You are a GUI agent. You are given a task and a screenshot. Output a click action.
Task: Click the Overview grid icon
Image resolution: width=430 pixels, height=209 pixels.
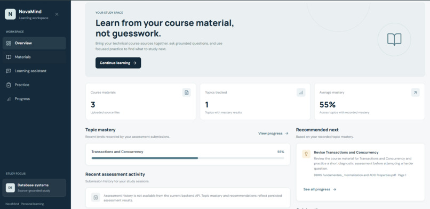(x=9, y=43)
